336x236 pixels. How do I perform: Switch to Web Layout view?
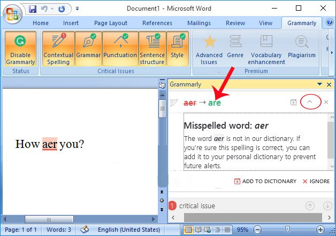click(208, 230)
